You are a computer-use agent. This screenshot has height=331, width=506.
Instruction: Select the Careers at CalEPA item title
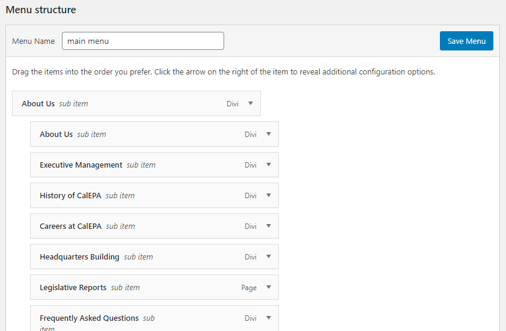coord(70,226)
